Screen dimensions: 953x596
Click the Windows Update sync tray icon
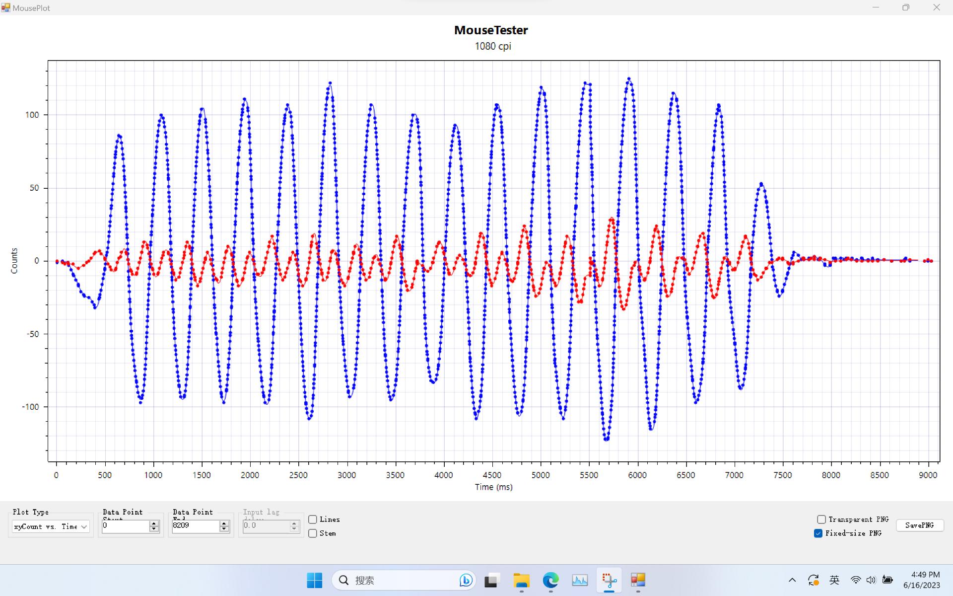[x=813, y=580]
